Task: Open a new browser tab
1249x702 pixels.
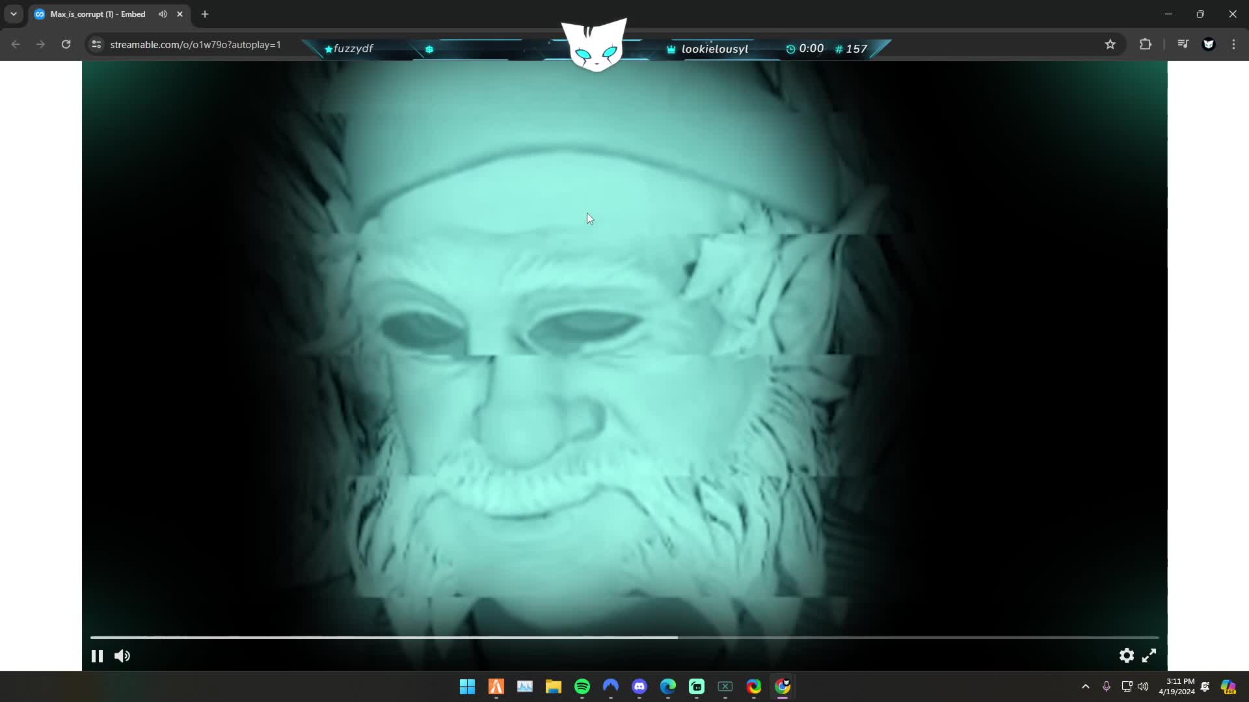Action: click(x=205, y=14)
